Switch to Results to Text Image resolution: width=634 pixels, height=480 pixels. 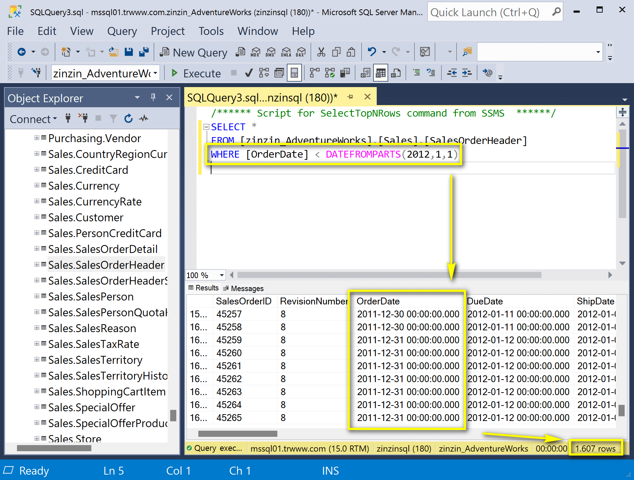(x=366, y=73)
